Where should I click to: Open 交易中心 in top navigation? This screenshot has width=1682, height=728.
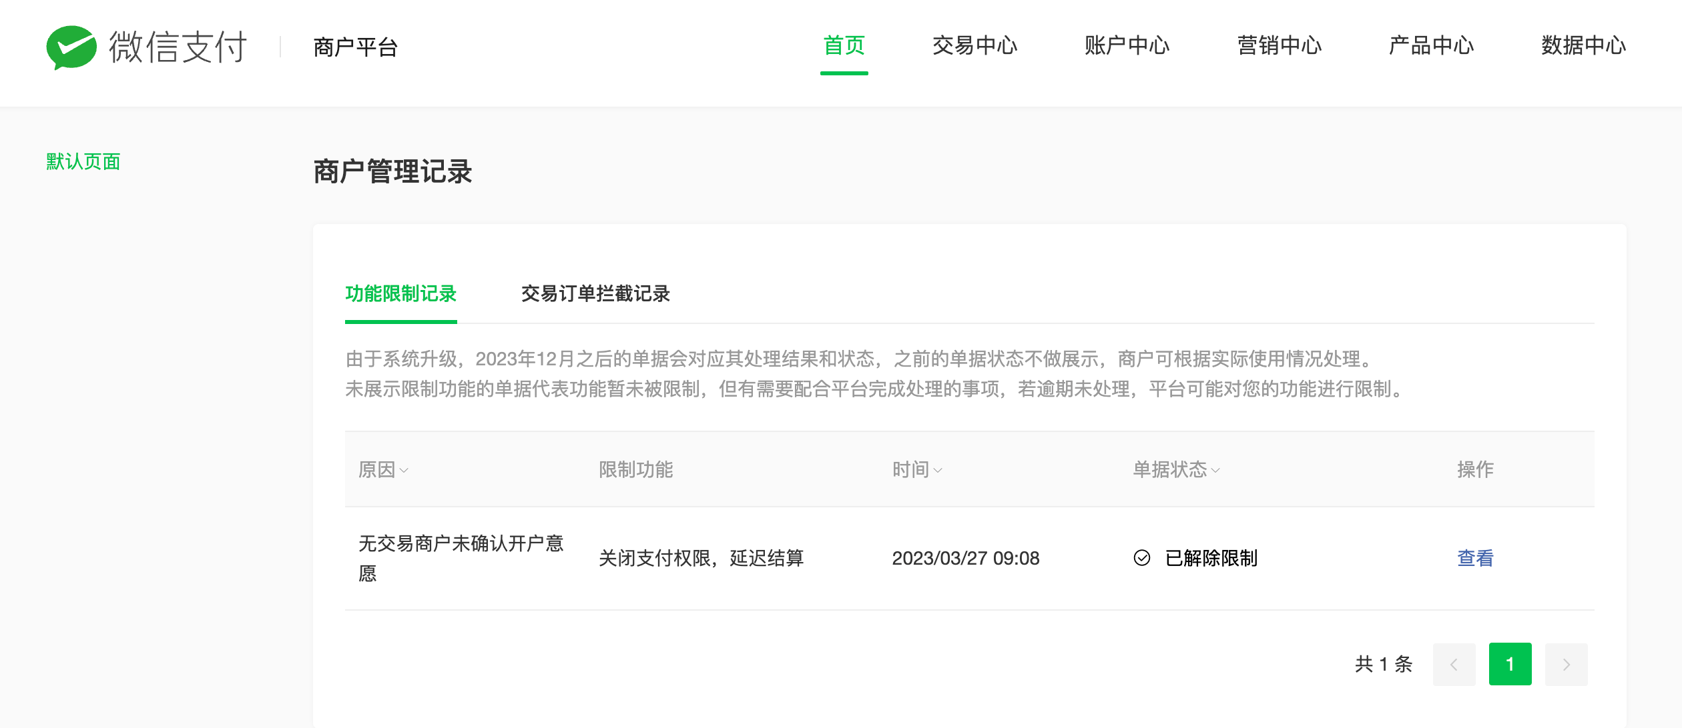[974, 46]
